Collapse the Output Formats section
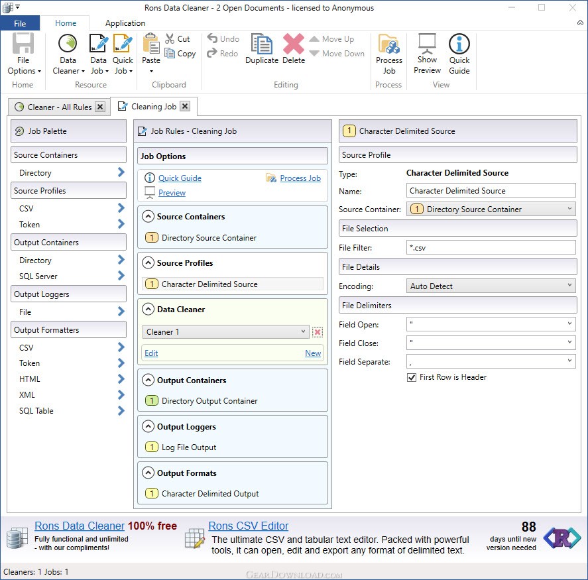This screenshot has width=588, height=580. point(148,473)
